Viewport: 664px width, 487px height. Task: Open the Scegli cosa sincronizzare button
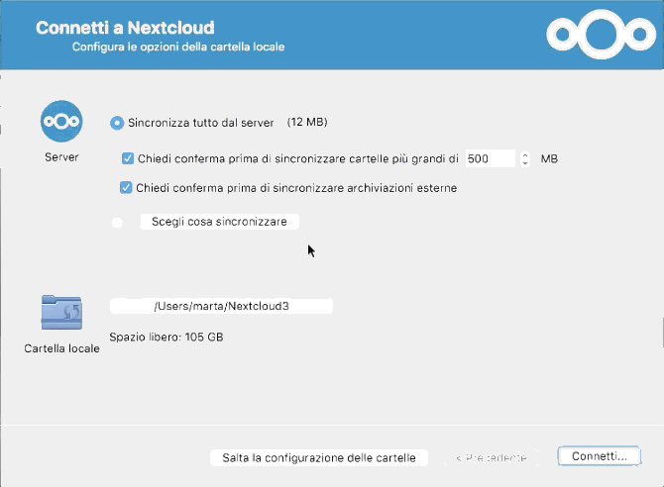point(219,222)
